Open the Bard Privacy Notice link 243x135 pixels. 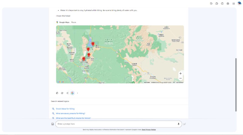click(149, 130)
